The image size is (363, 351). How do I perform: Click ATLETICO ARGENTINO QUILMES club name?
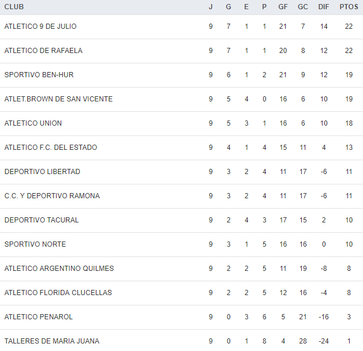(59, 269)
